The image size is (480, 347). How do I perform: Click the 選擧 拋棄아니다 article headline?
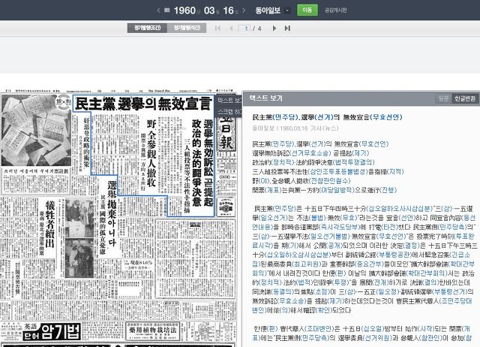click(112, 213)
